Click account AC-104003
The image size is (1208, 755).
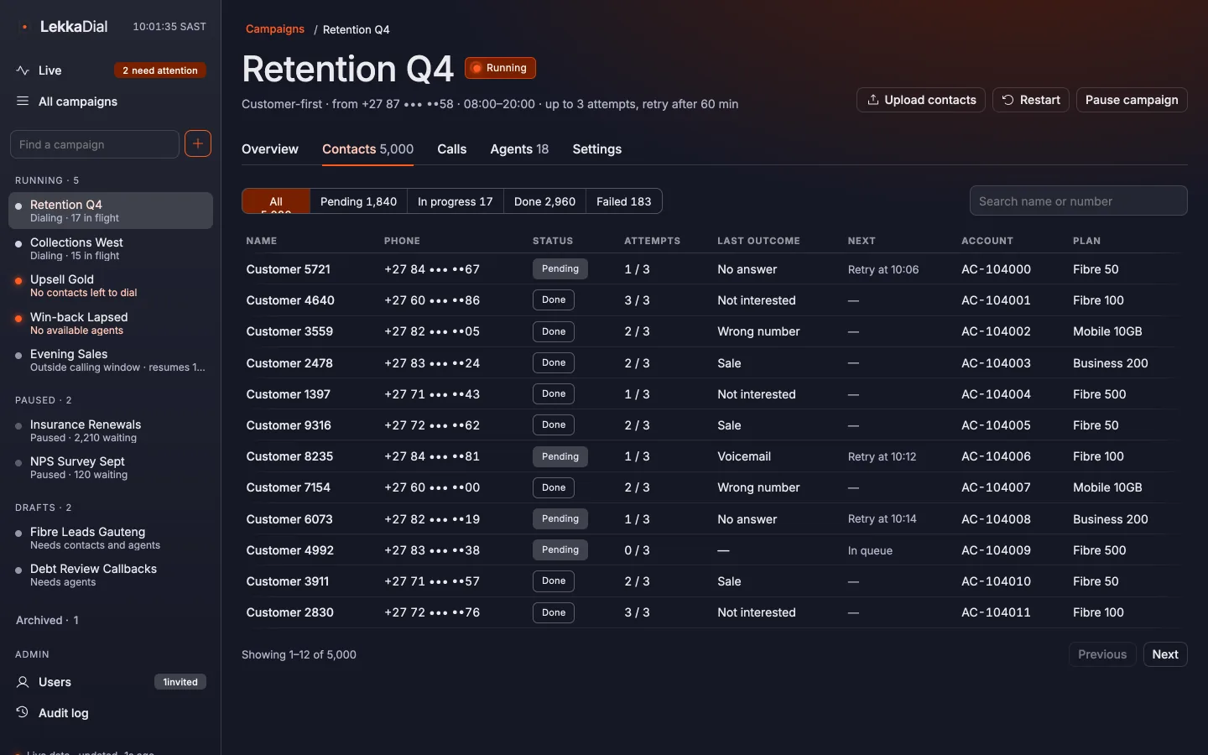point(996,363)
